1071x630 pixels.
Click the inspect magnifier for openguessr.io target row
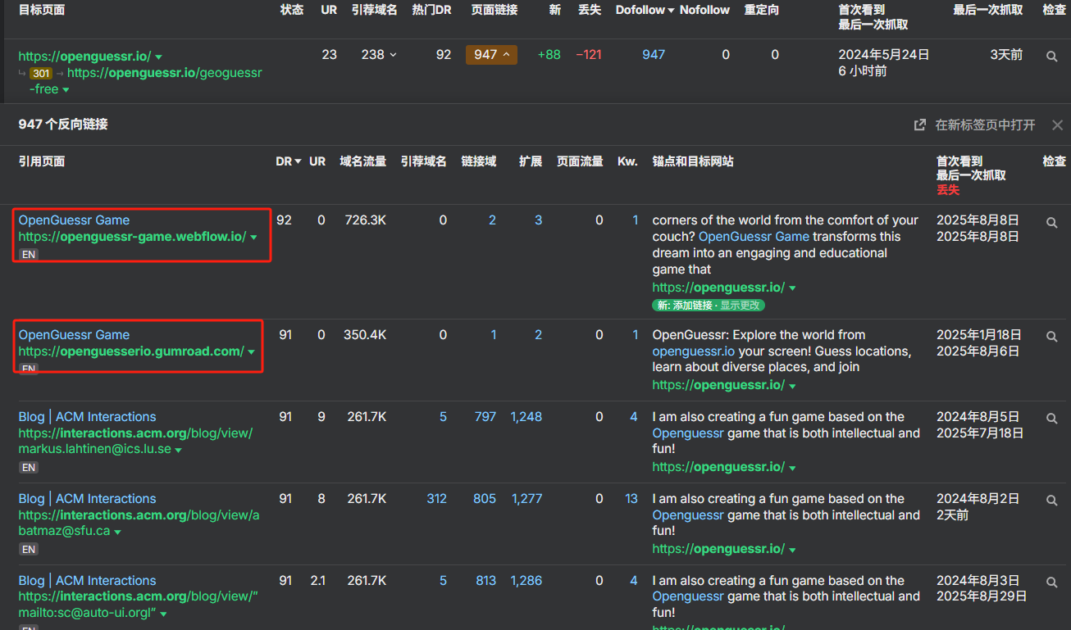tap(1051, 57)
